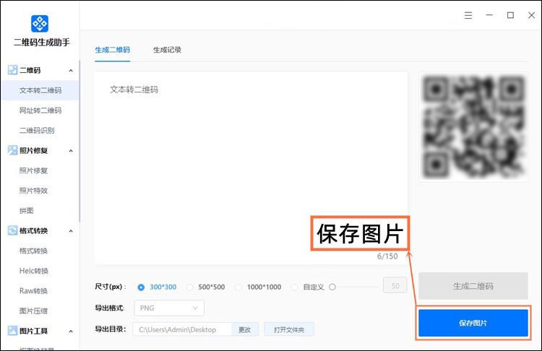Viewport: 542px width, 351px height.
Task: Click the 格式转换 section icon in sidebar
Action: click(x=13, y=230)
